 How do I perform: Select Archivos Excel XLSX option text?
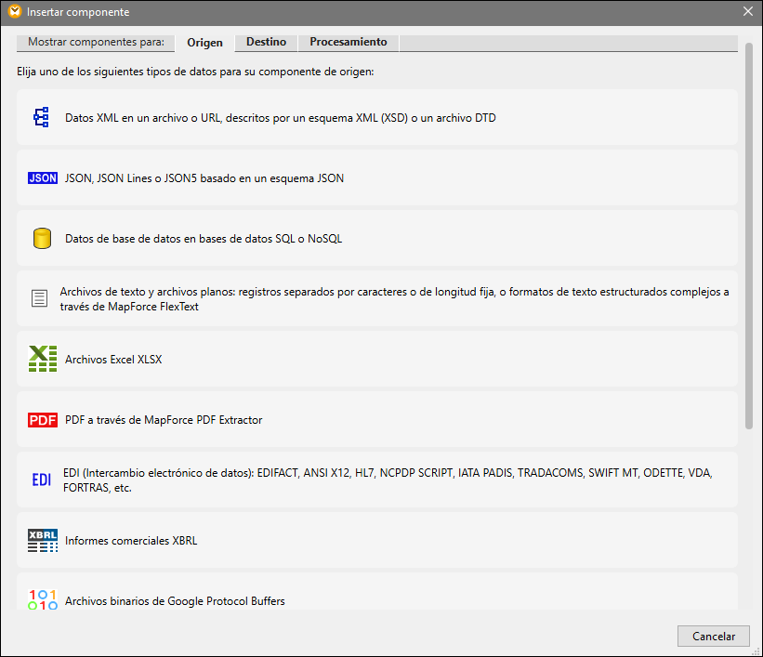point(113,360)
